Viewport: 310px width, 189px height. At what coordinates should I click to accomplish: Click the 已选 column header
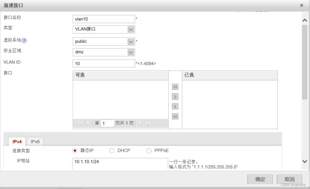230,75
